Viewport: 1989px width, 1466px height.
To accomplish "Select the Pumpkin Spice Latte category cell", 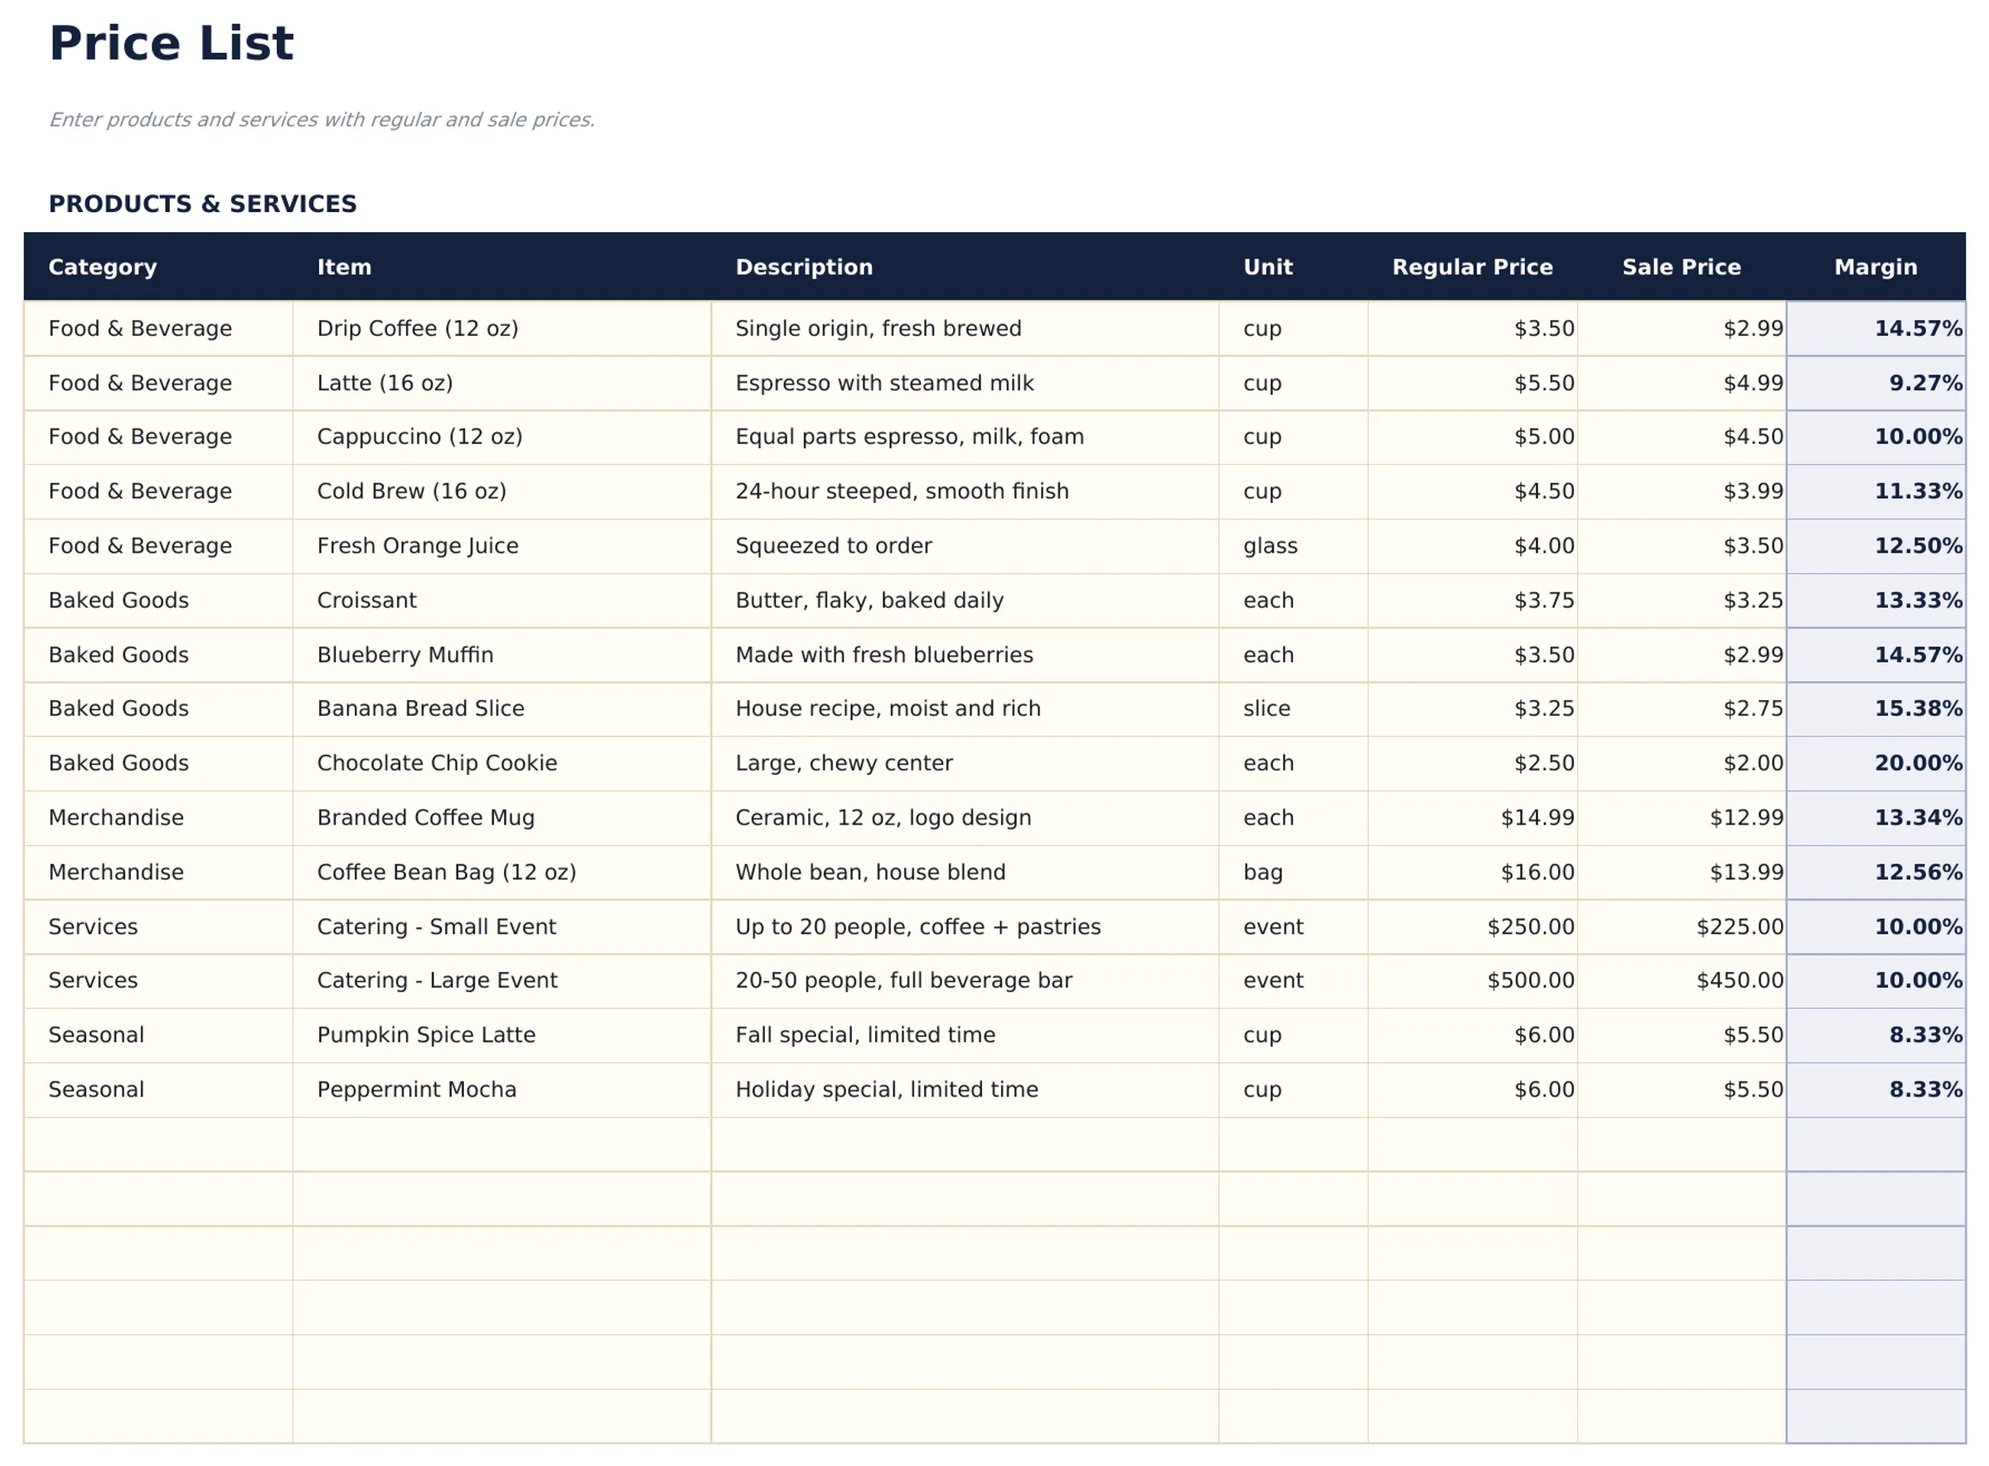I will [x=96, y=1035].
